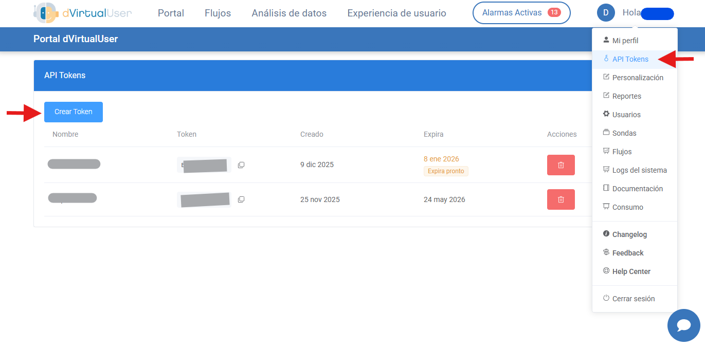Click the Logs del sistema icon
705x347 pixels.
click(606, 170)
